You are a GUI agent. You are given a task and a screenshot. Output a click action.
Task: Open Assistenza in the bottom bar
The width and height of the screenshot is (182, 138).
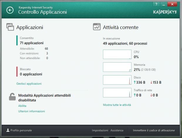point(117,130)
